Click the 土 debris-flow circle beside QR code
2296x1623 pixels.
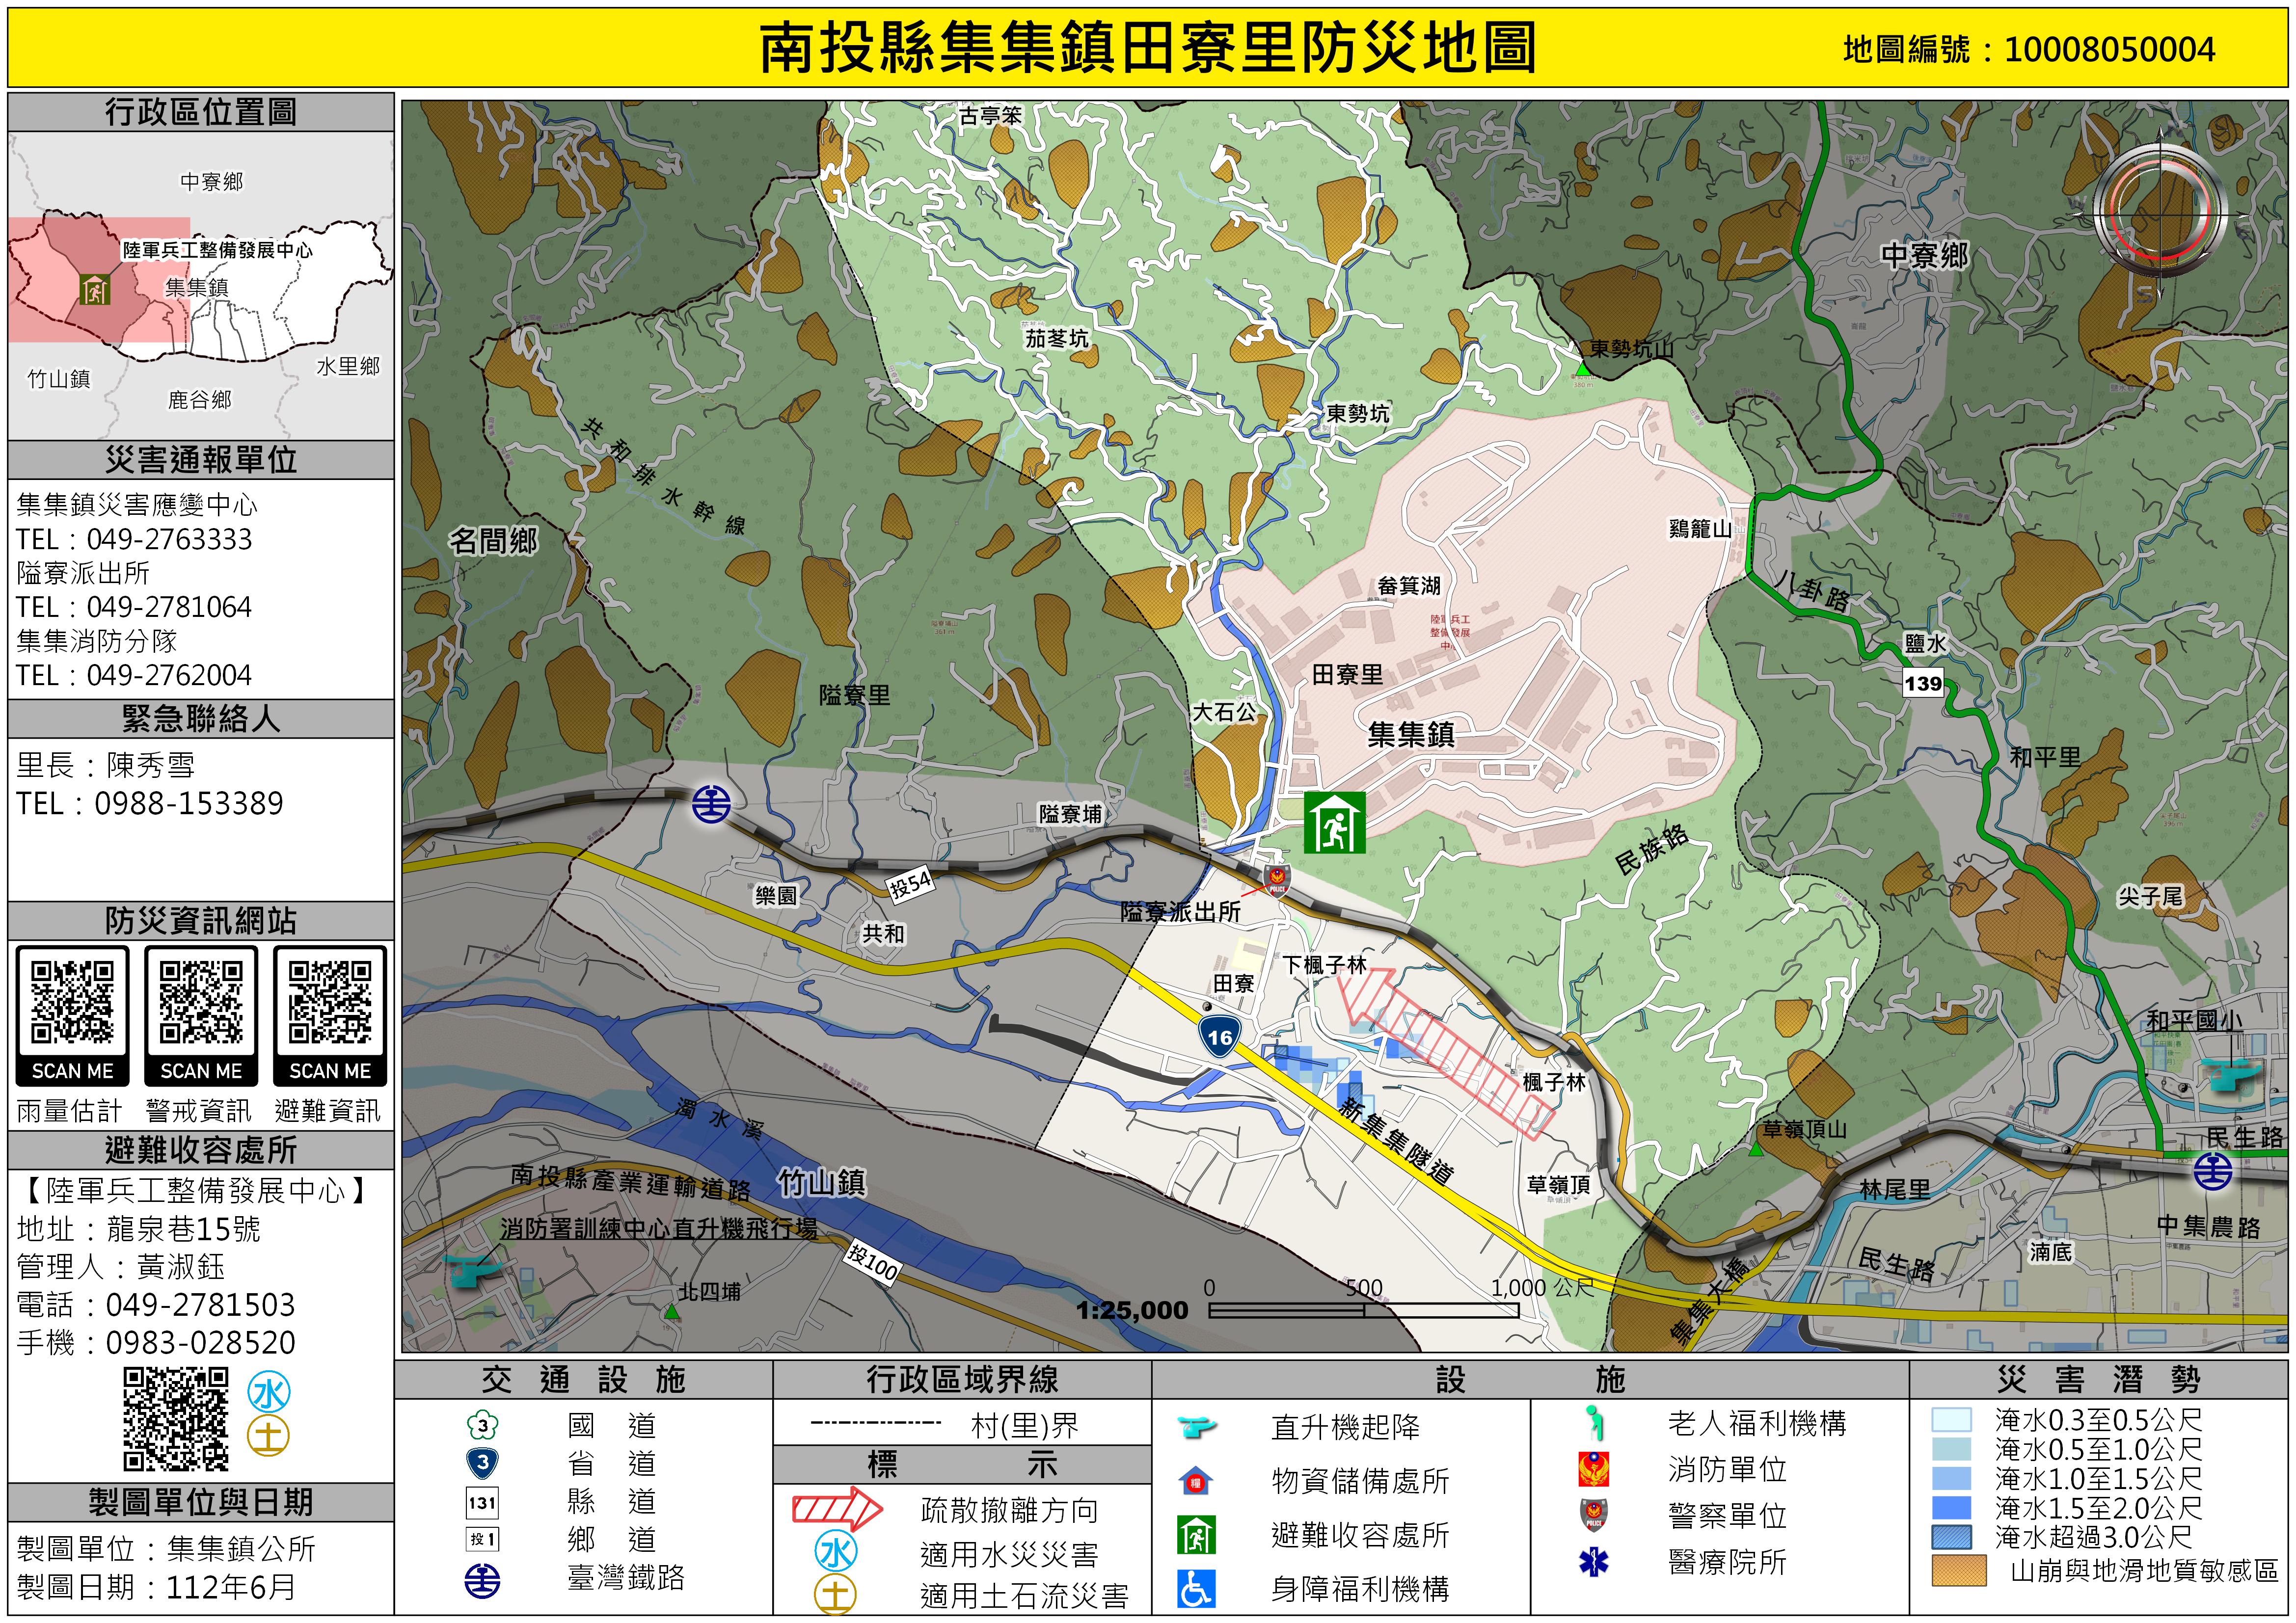(x=269, y=1436)
